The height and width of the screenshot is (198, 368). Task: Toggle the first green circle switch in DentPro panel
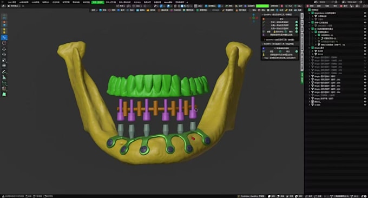[297, 22]
